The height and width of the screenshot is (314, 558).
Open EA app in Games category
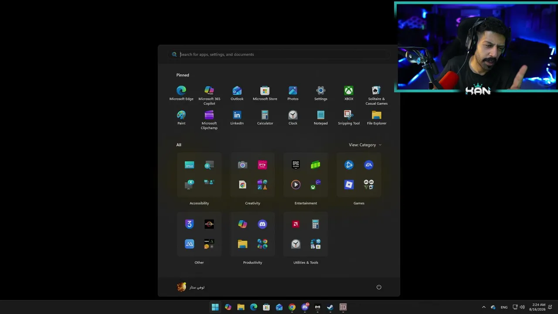(x=369, y=165)
